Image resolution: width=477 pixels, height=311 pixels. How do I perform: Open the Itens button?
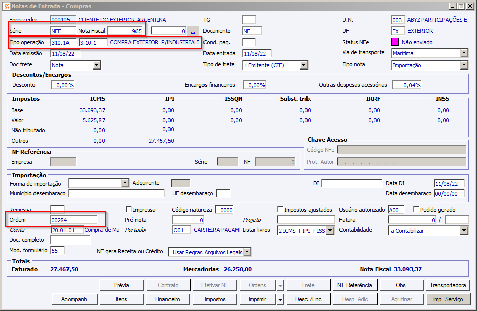[x=121, y=299]
